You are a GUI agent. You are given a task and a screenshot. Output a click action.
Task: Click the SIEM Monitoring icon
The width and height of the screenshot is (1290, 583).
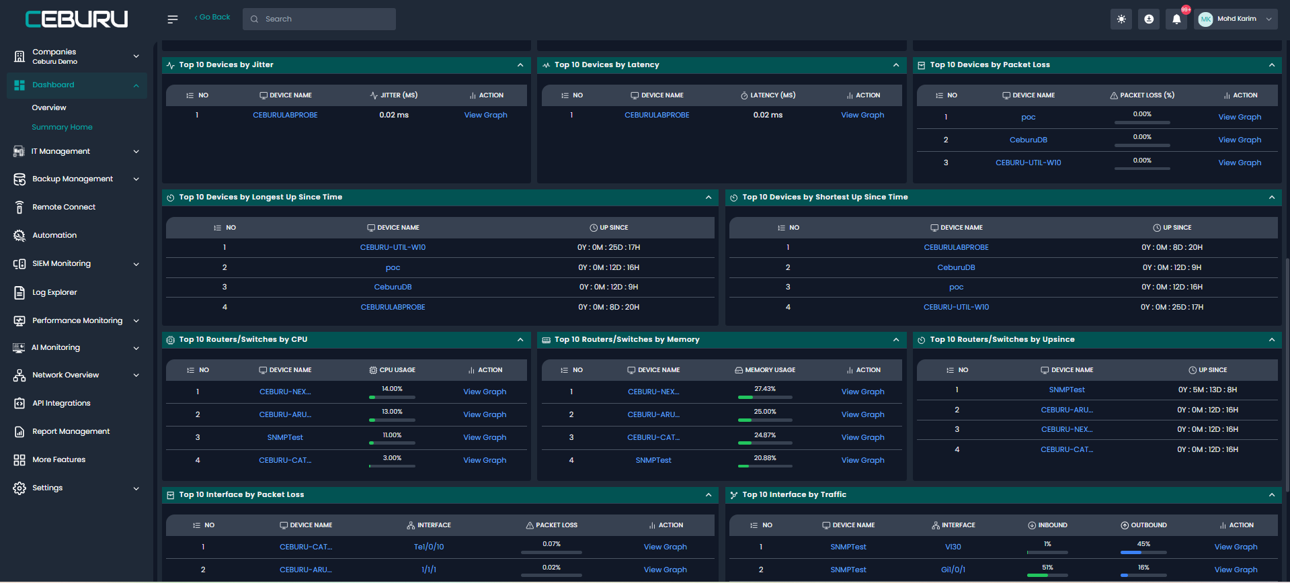tap(19, 264)
